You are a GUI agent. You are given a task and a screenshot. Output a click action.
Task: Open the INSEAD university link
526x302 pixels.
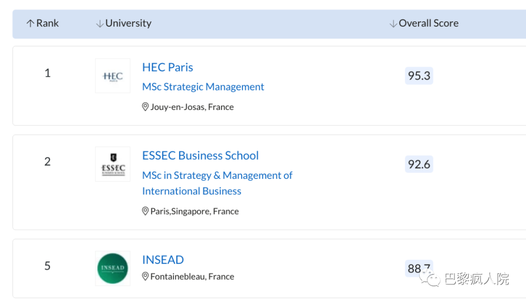(163, 260)
